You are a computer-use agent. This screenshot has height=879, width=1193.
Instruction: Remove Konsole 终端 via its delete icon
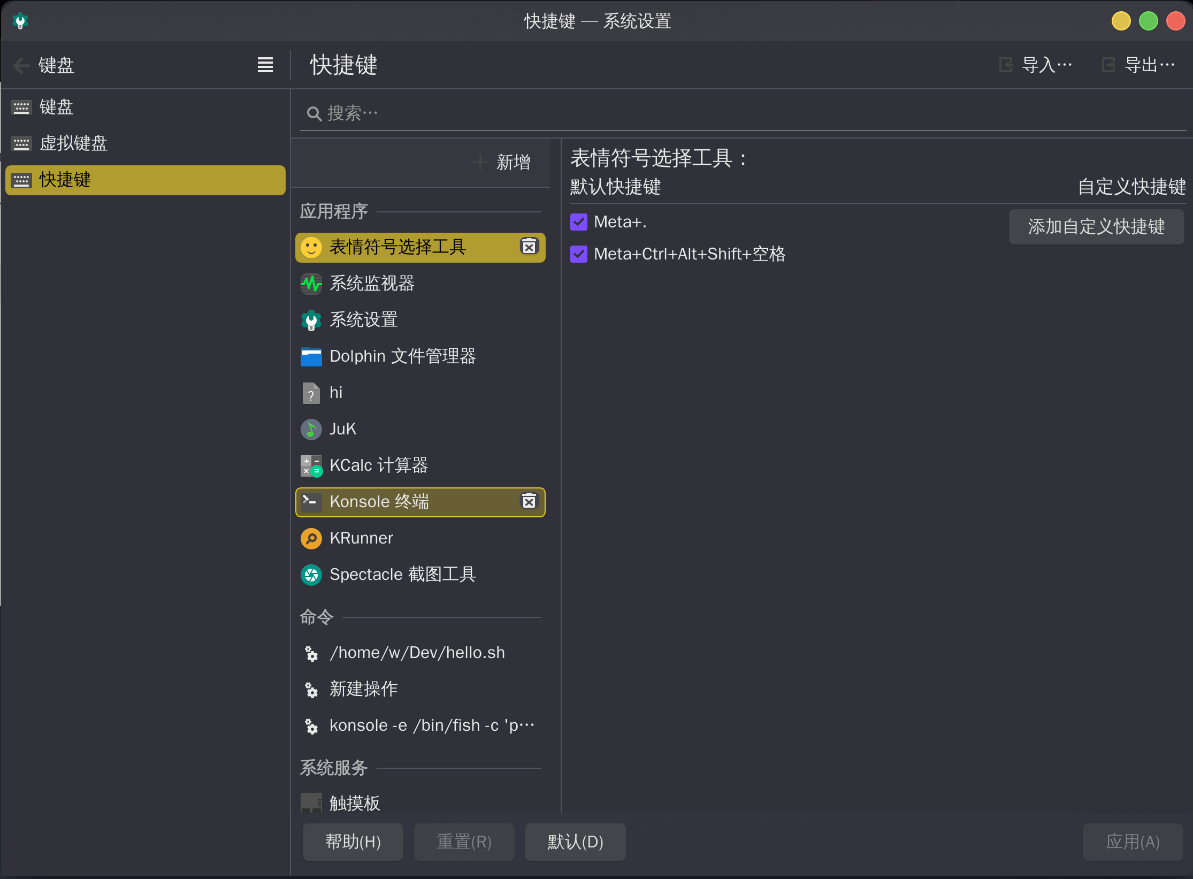click(529, 501)
